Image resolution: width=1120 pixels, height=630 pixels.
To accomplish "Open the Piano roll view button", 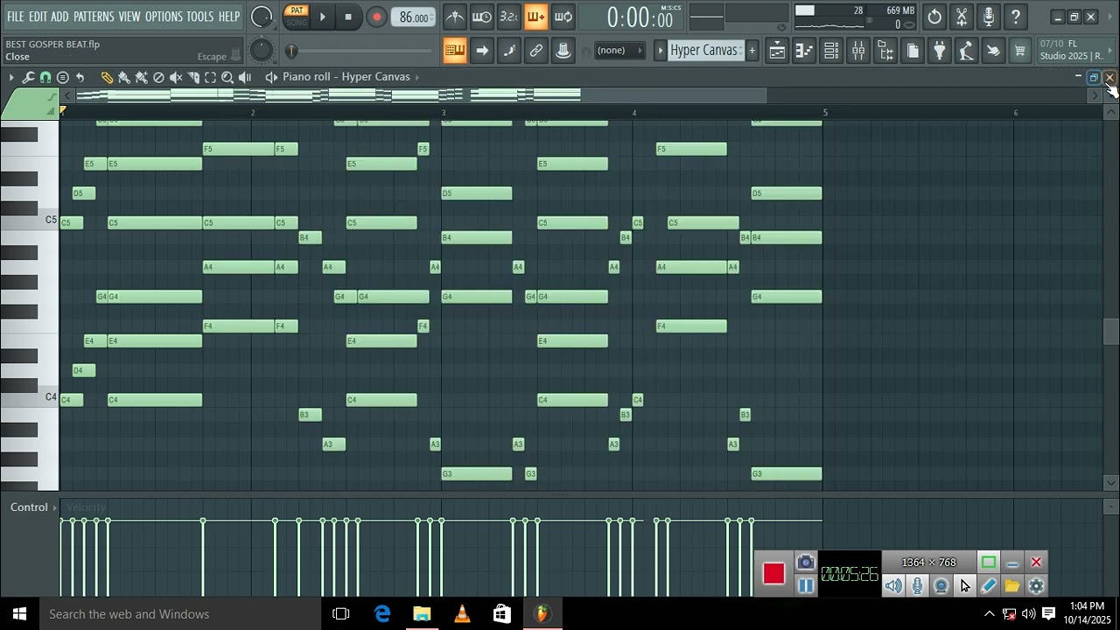I will [804, 51].
